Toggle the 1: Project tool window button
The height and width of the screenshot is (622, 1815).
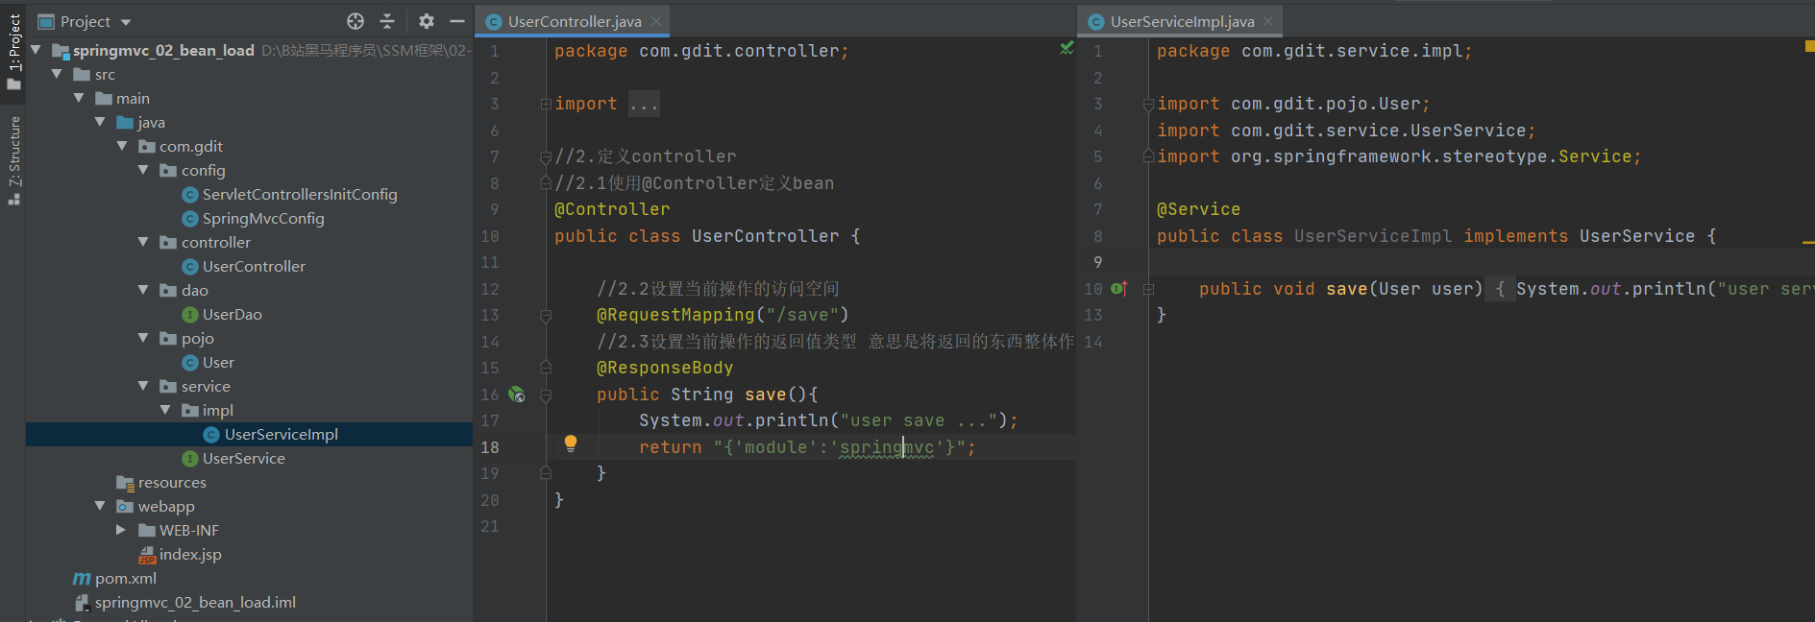tap(13, 52)
